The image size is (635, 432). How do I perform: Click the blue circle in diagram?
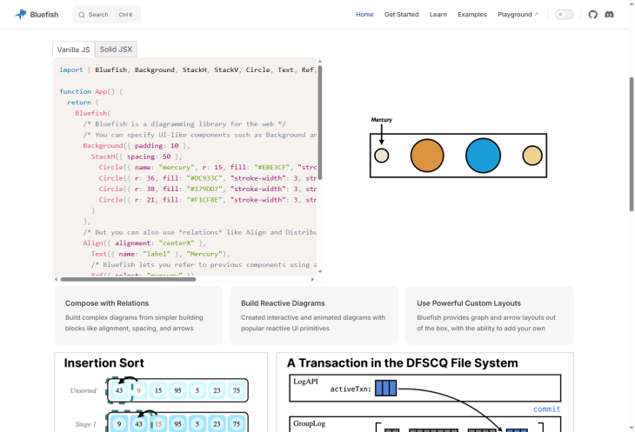click(483, 156)
